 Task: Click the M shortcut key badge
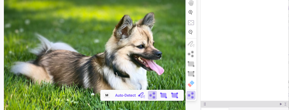(107, 95)
